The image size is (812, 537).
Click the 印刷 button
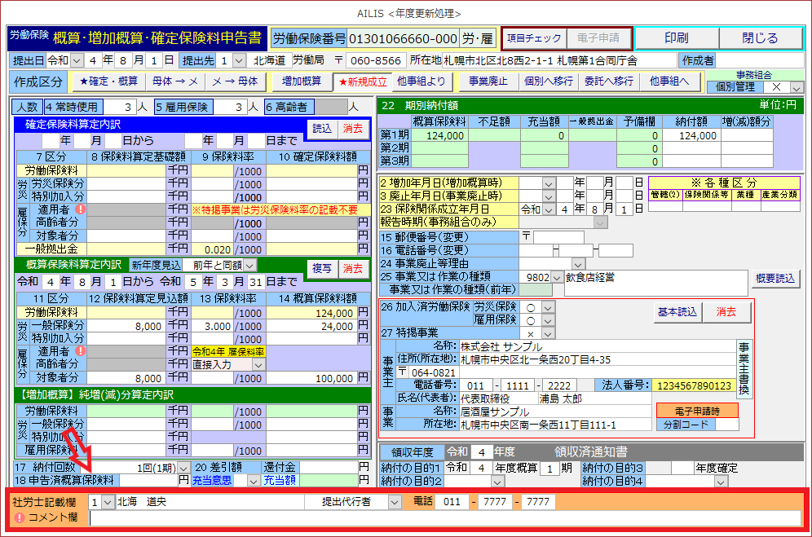(675, 38)
